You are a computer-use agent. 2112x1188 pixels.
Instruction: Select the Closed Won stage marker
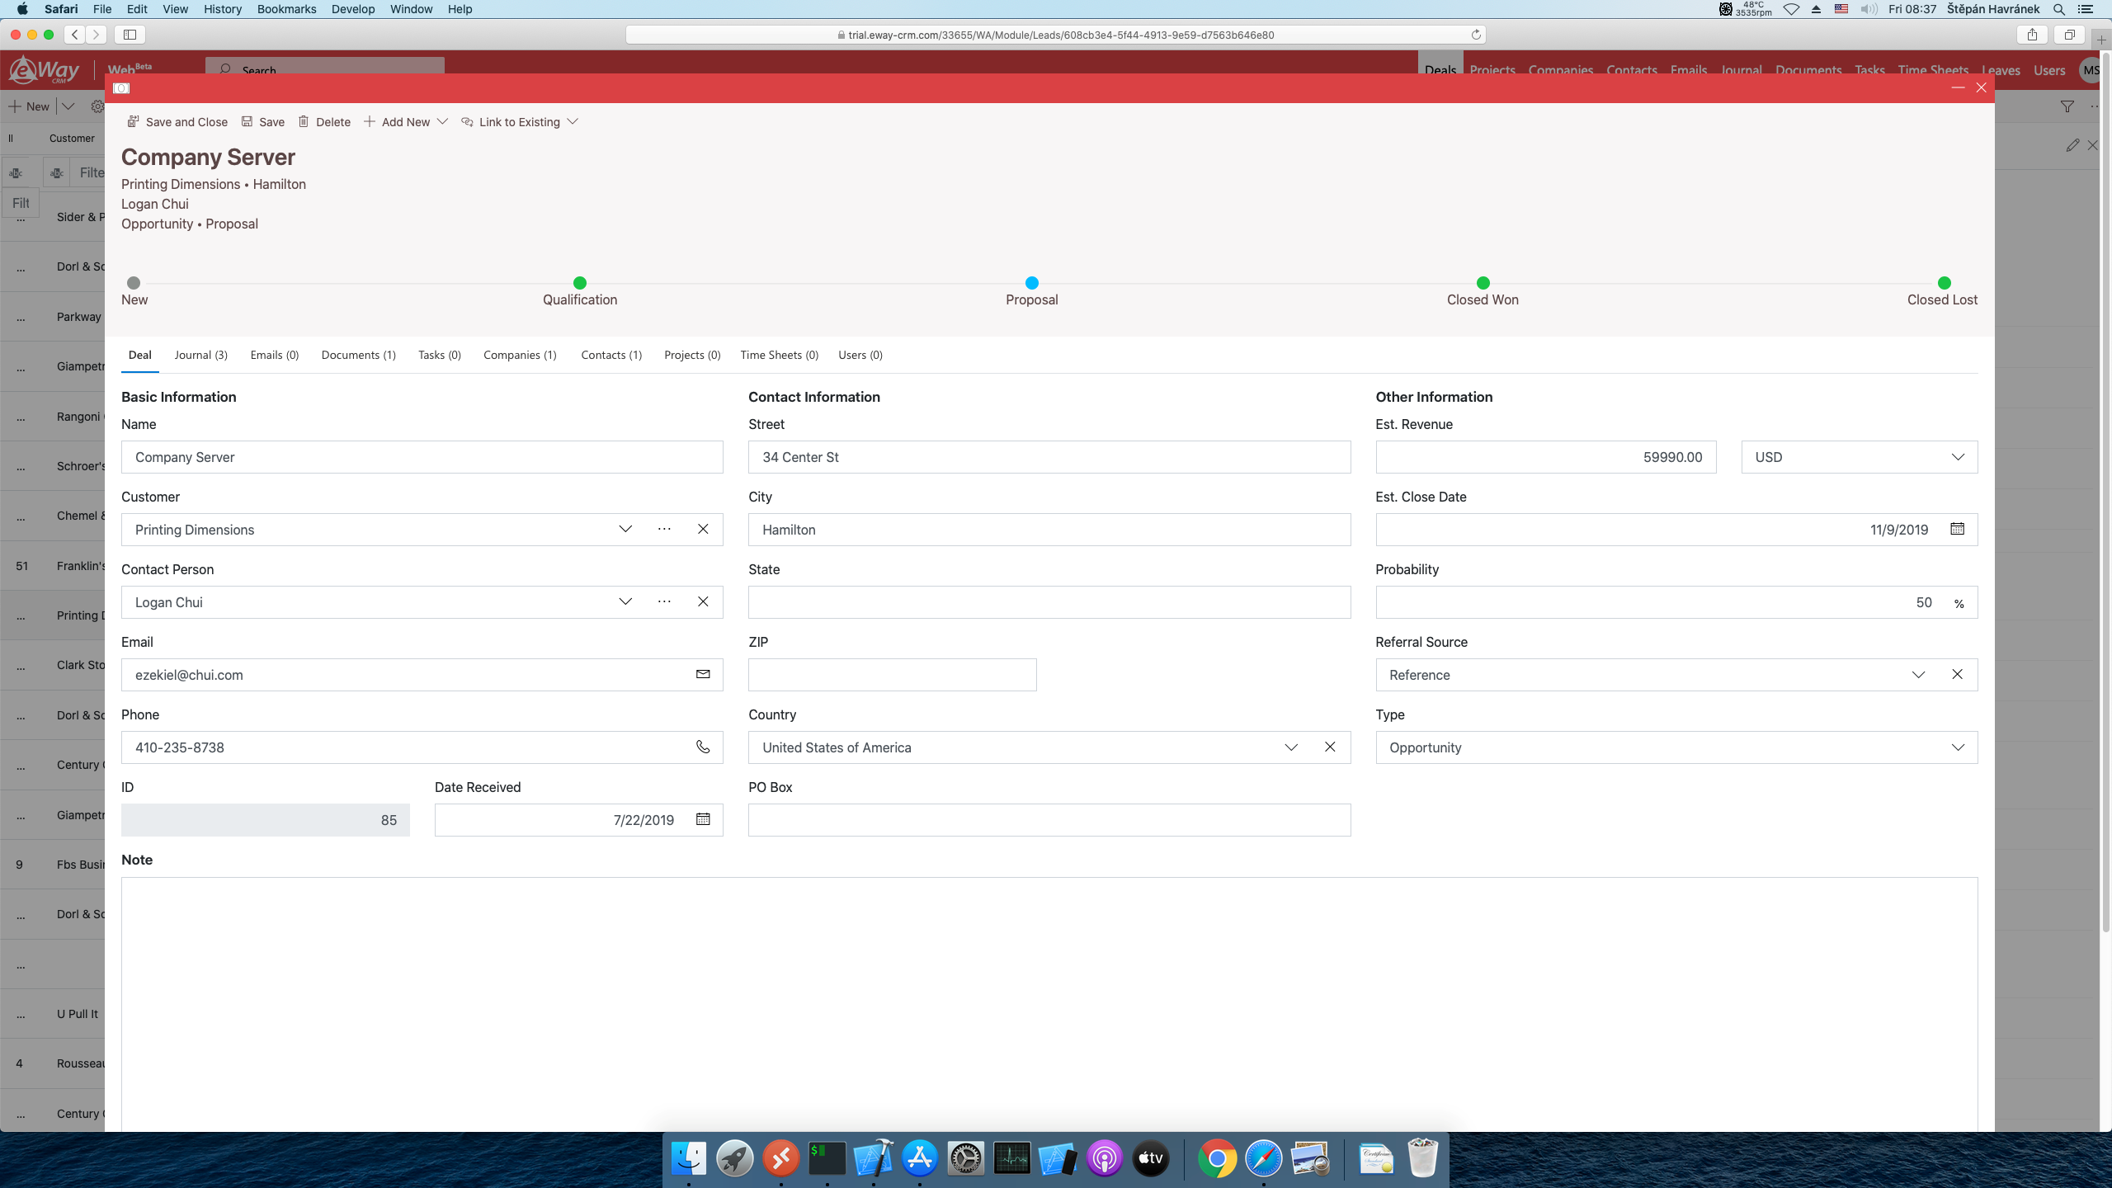(1483, 283)
